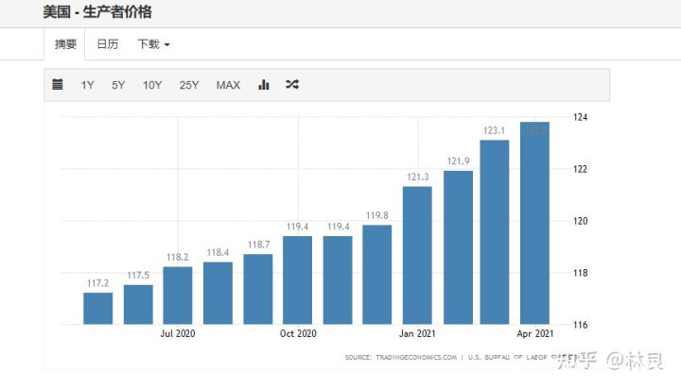The width and height of the screenshot is (681, 388).
Task: Click the tallest bar for Apr 2021
Action: [534, 223]
